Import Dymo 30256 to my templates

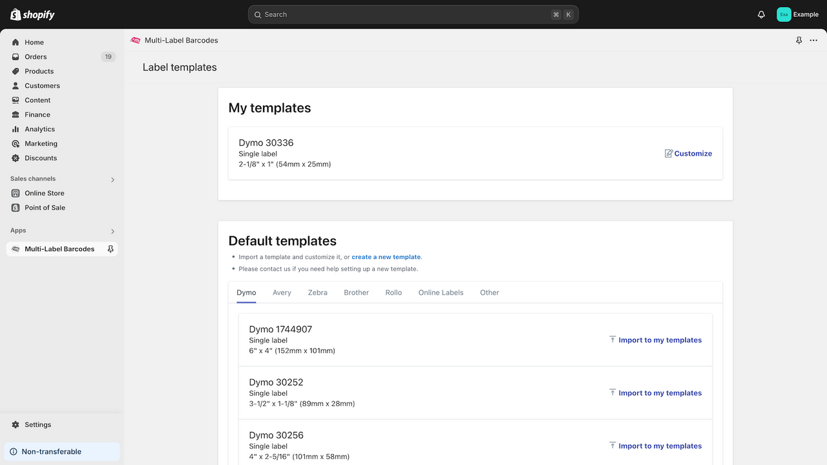(655, 446)
